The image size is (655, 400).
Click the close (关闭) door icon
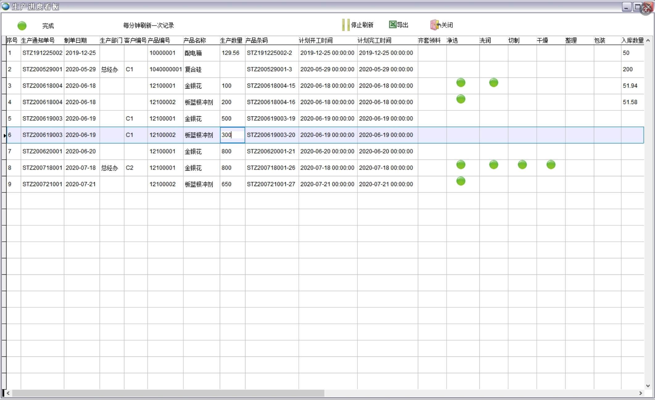pos(435,25)
